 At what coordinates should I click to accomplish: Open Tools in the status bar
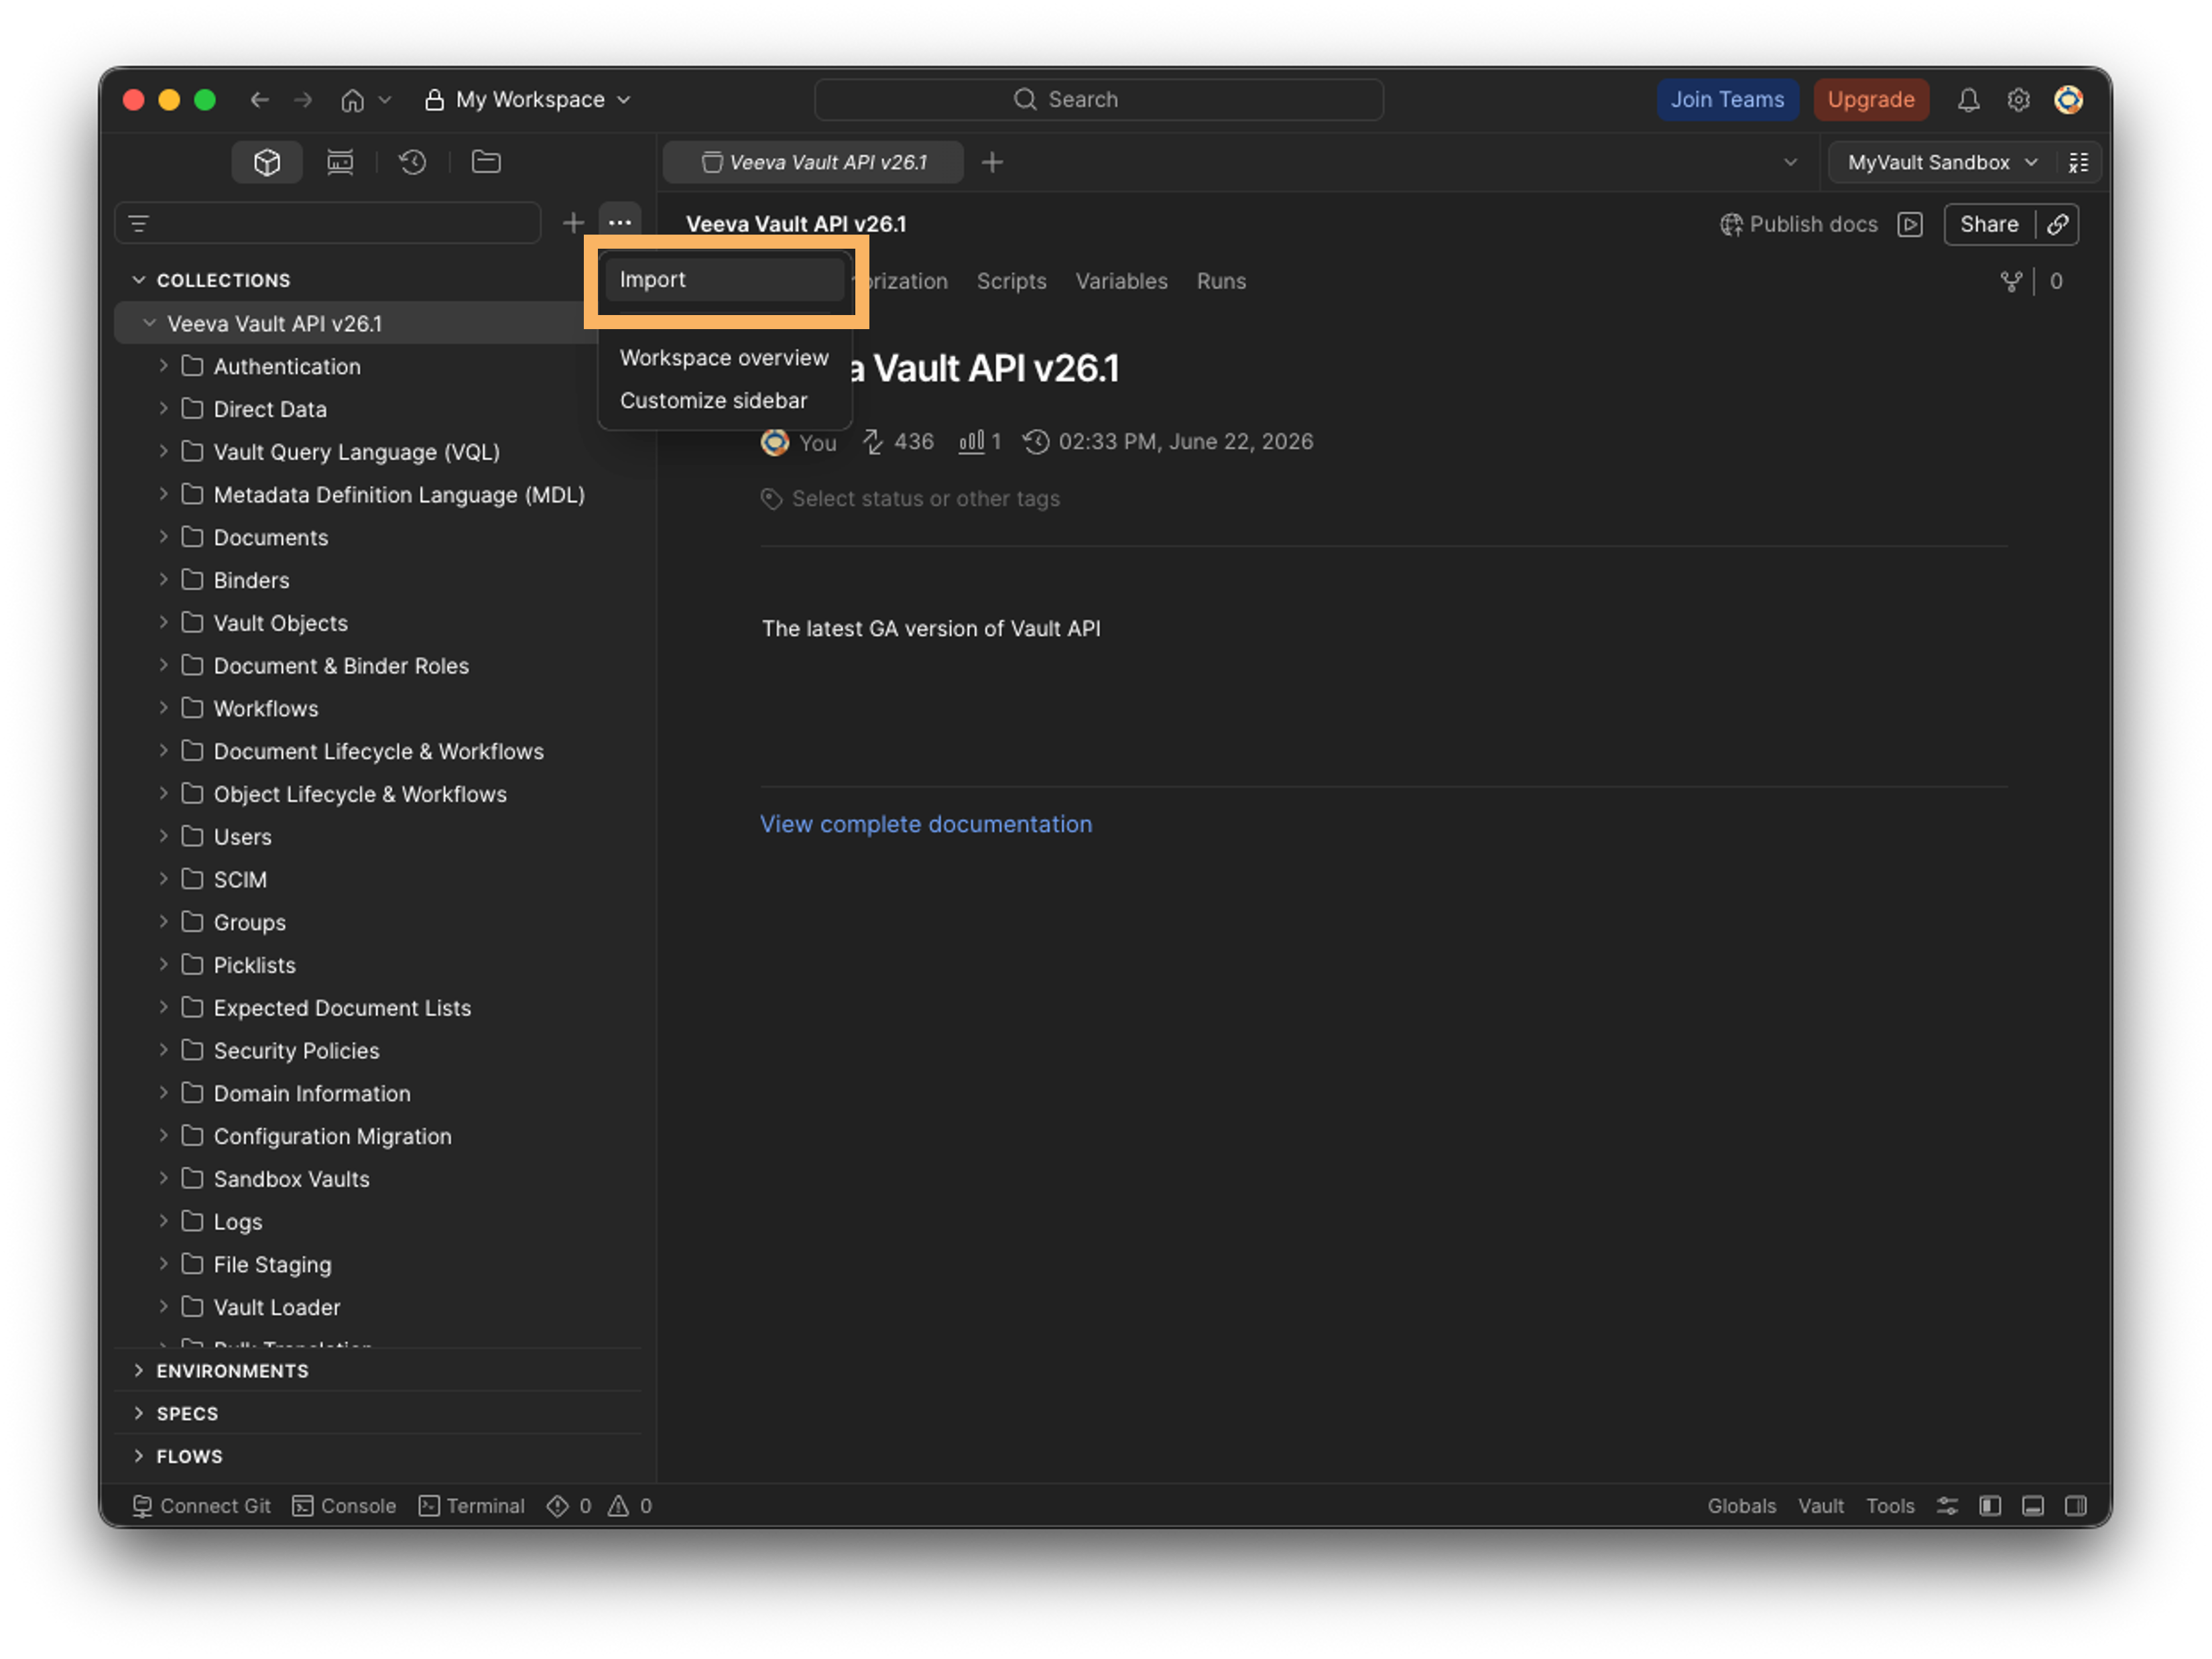[x=1889, y=1506]
